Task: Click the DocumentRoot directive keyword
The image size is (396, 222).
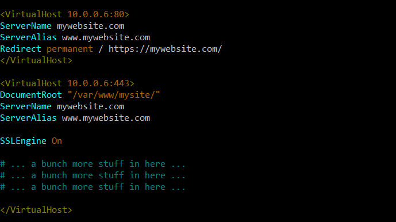Action: pyautogui.click(x=31, y=95)
